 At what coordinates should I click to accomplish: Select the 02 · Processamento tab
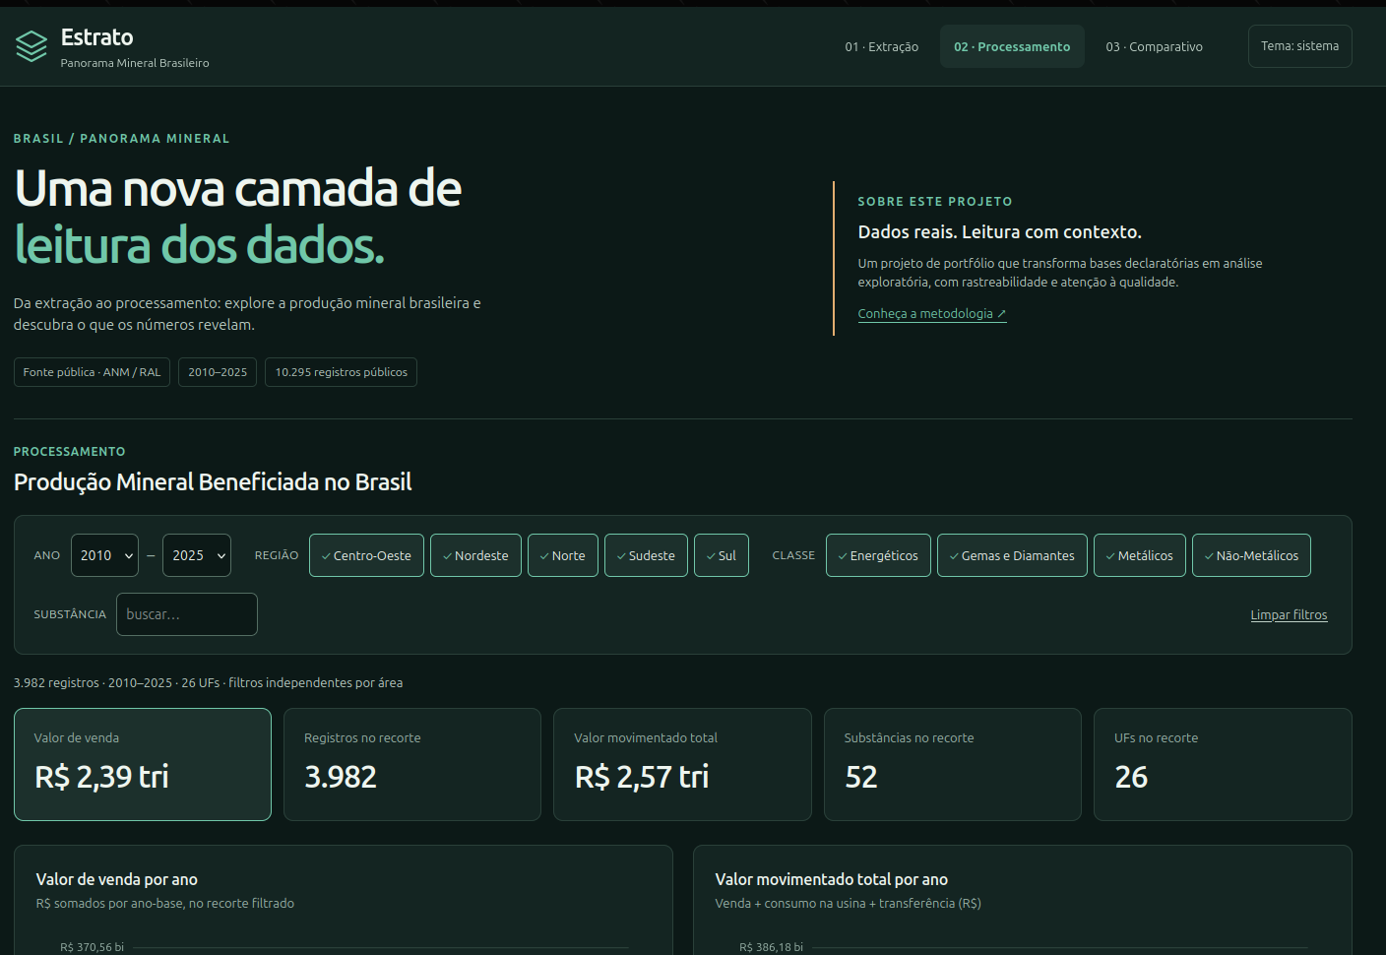[x=1012, y=46]
